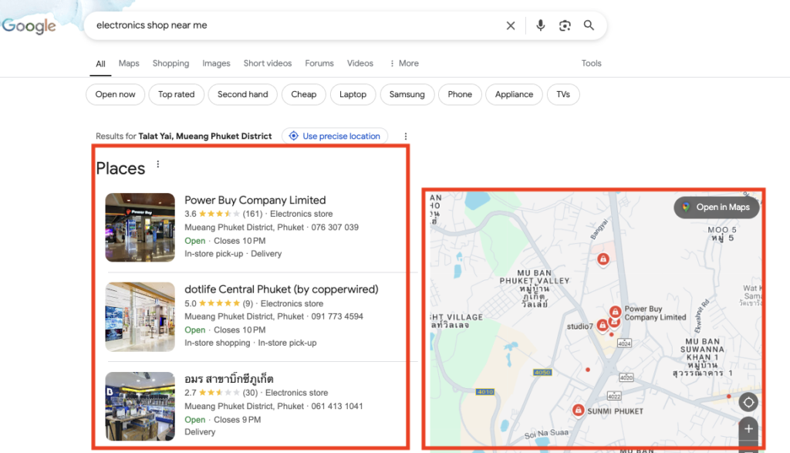Click 'In-store pick-up · Delivery' text
Viewport: 790px width, 453px height.
pyautogui.click(x=233, y=253)
